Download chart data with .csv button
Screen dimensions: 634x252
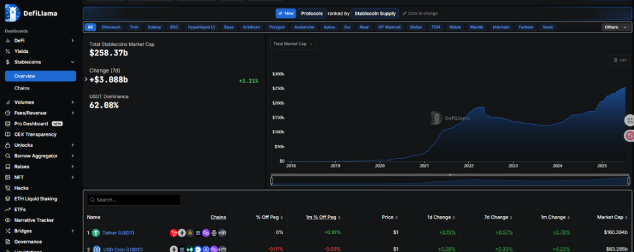tap(620, 60)
